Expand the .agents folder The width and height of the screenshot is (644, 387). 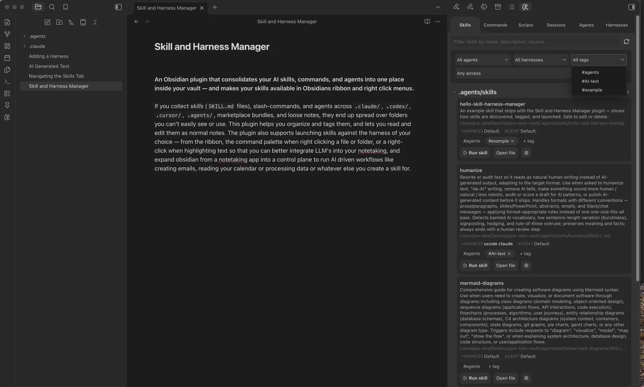(x=24, y=36)
